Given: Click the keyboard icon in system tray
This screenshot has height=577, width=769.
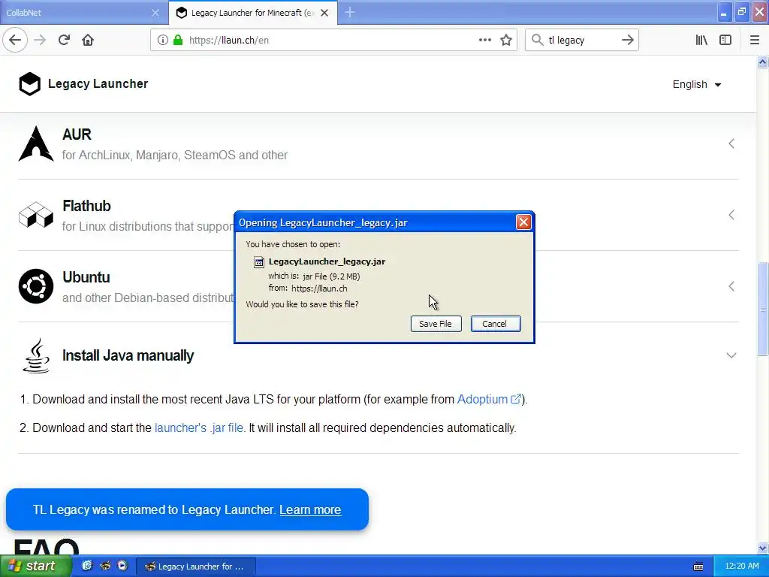Looking at the screenshot, I should click(698, 566).
